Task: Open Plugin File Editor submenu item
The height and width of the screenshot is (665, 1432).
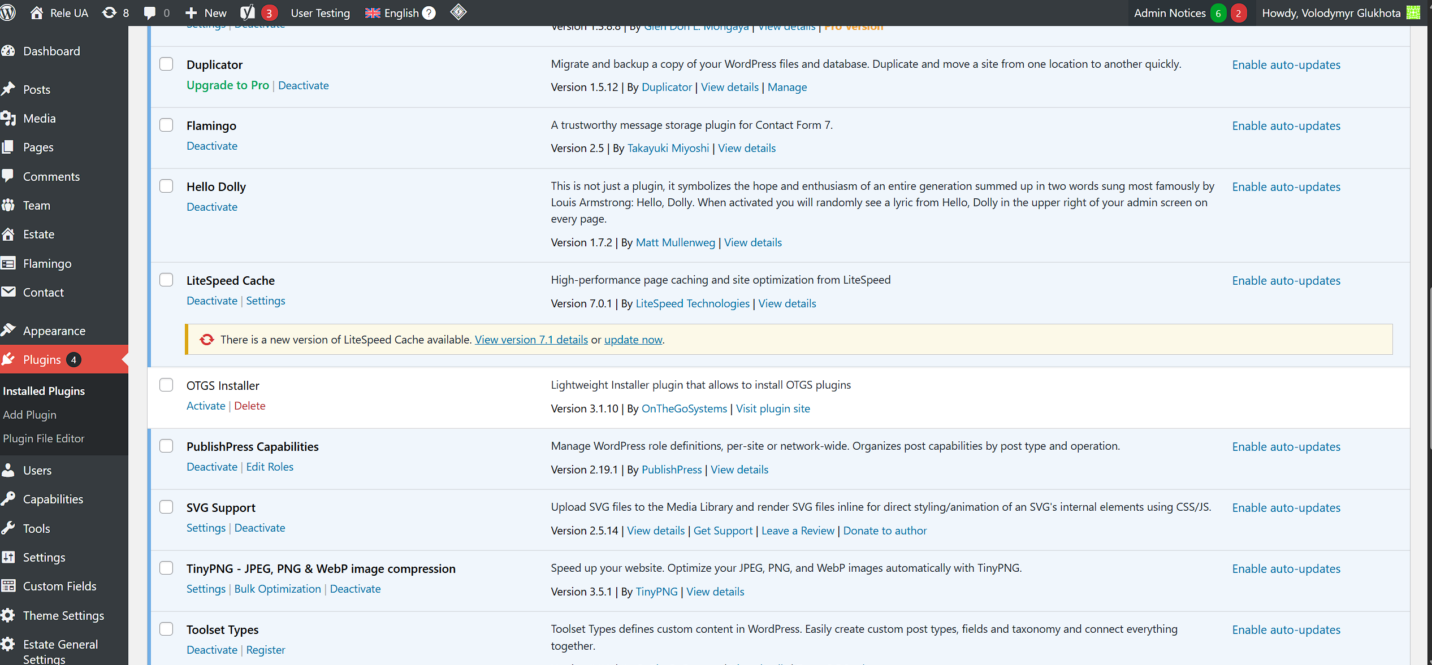Action: pos(44,438)
